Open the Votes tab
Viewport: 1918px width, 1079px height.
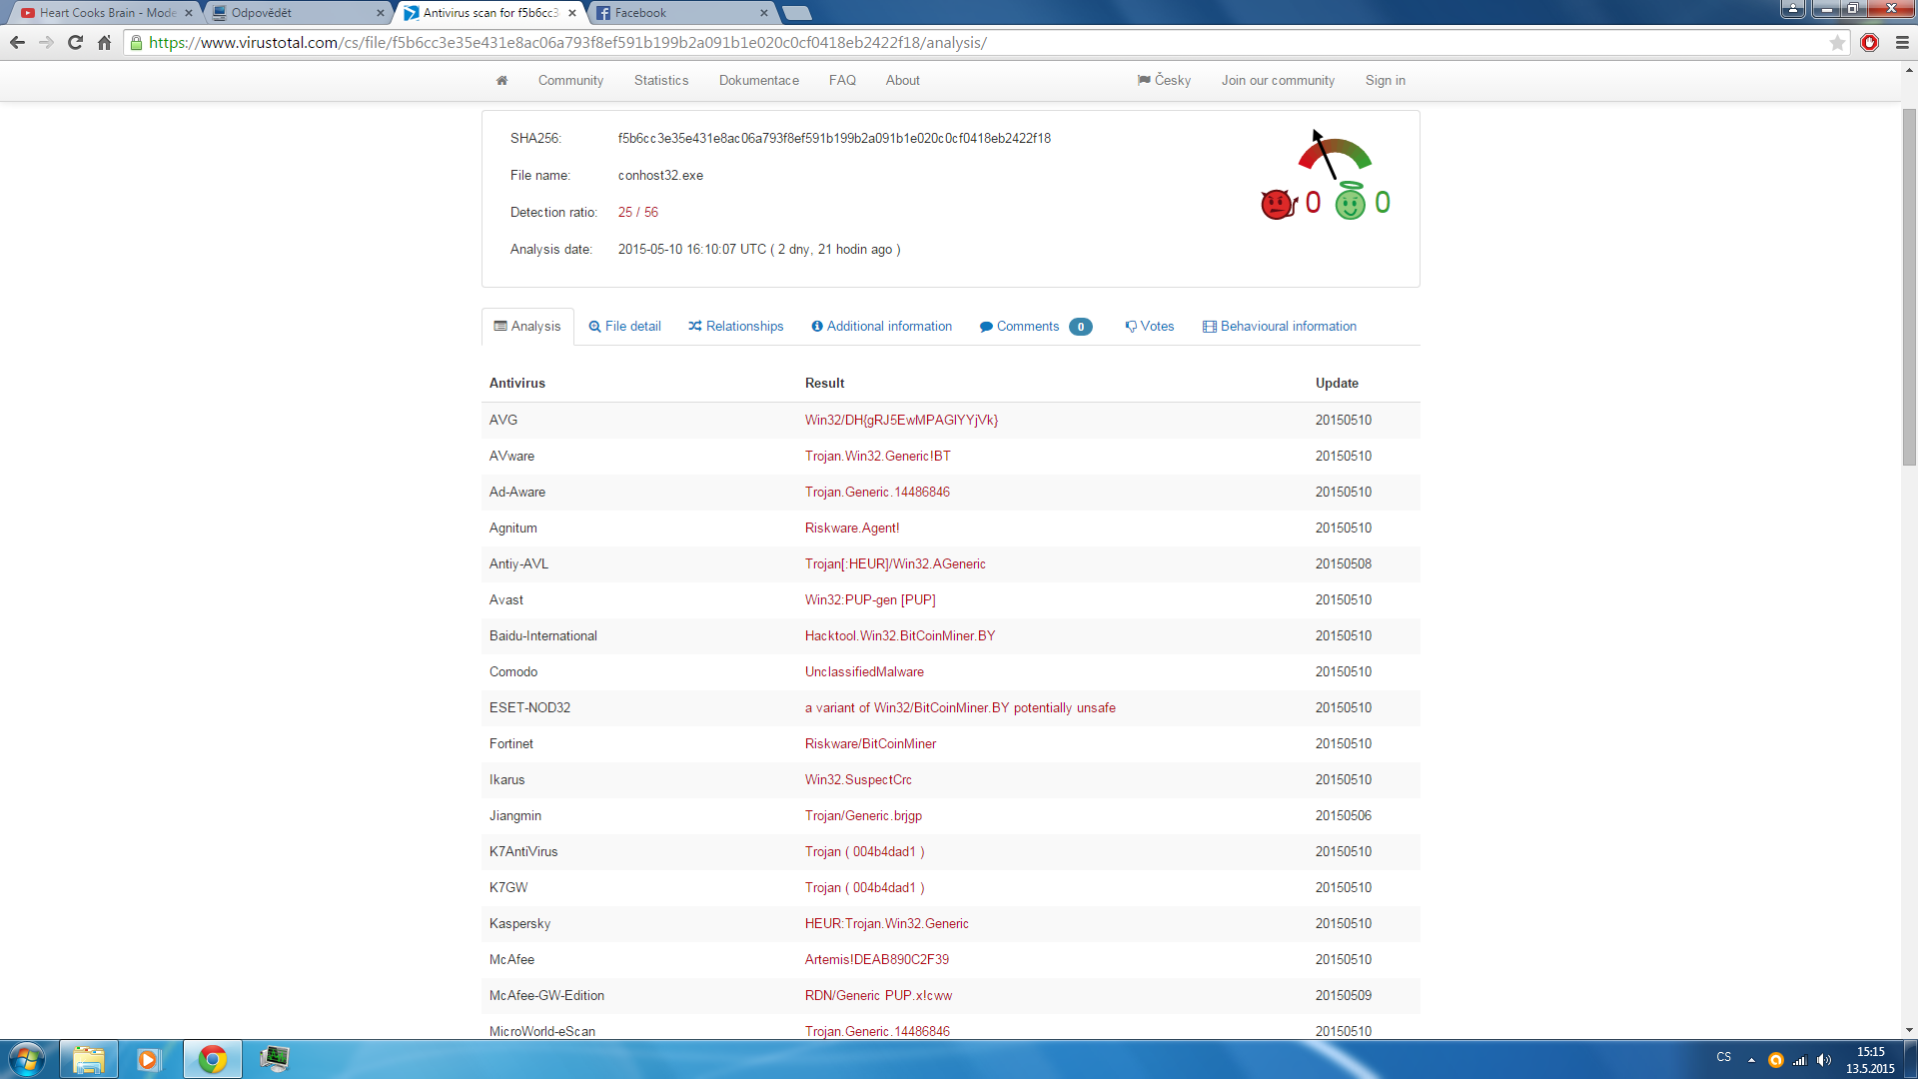tap(1149, 327)
